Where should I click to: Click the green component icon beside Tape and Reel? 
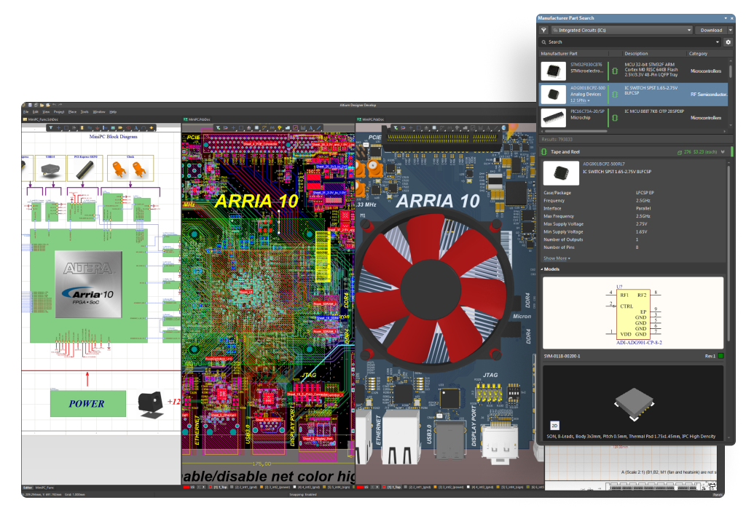point(544,152)
